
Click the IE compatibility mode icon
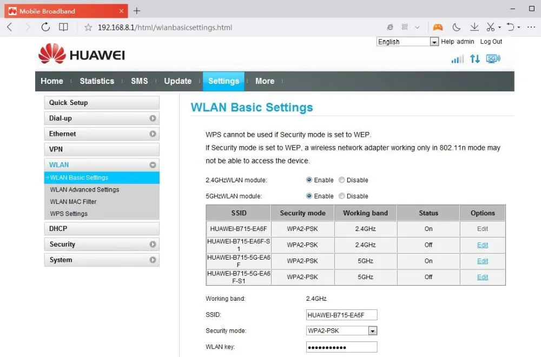[x=390, y=27]
